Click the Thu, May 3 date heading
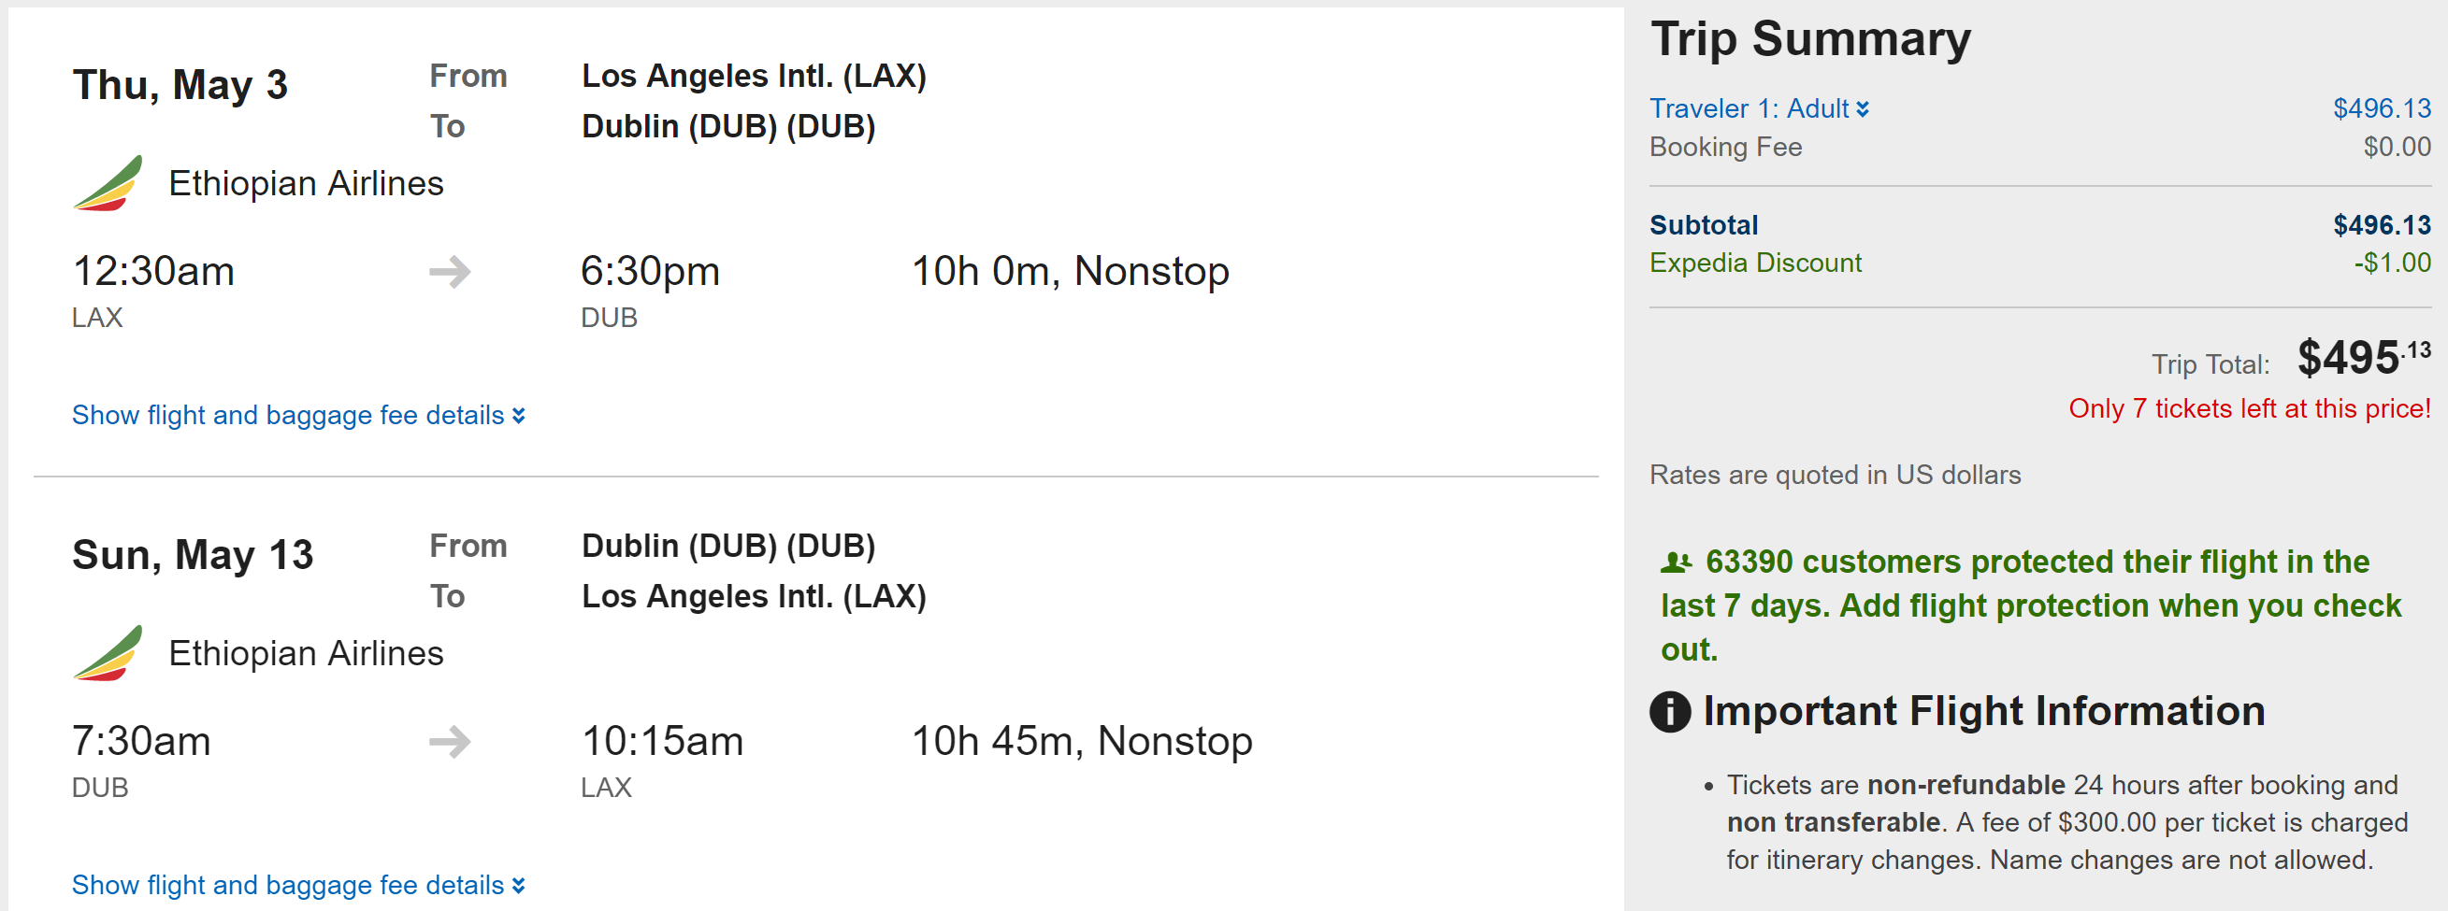 point(180,86)
